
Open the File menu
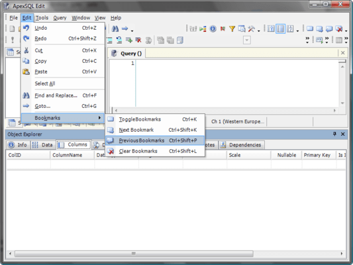point(13,18)
